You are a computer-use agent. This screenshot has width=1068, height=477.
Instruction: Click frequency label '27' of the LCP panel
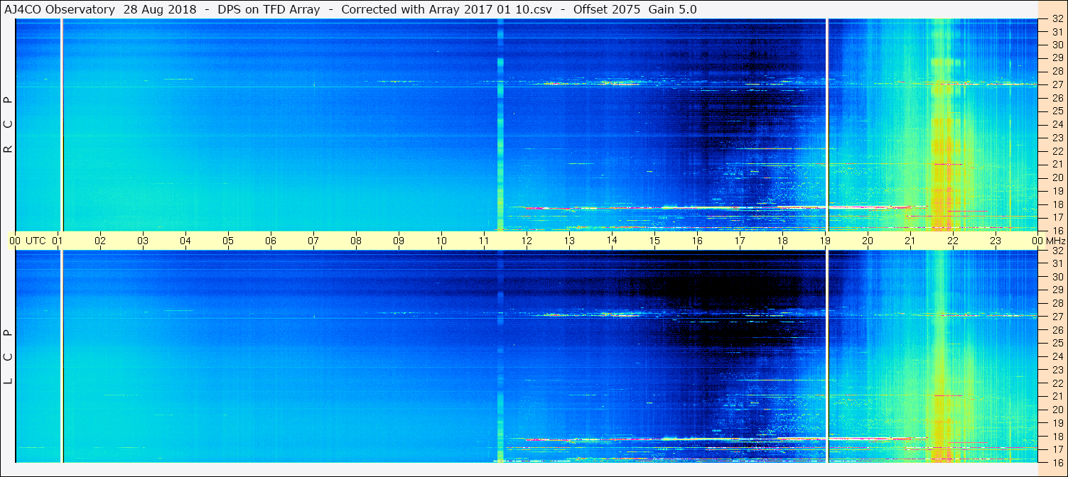[x=1057, y=317]
